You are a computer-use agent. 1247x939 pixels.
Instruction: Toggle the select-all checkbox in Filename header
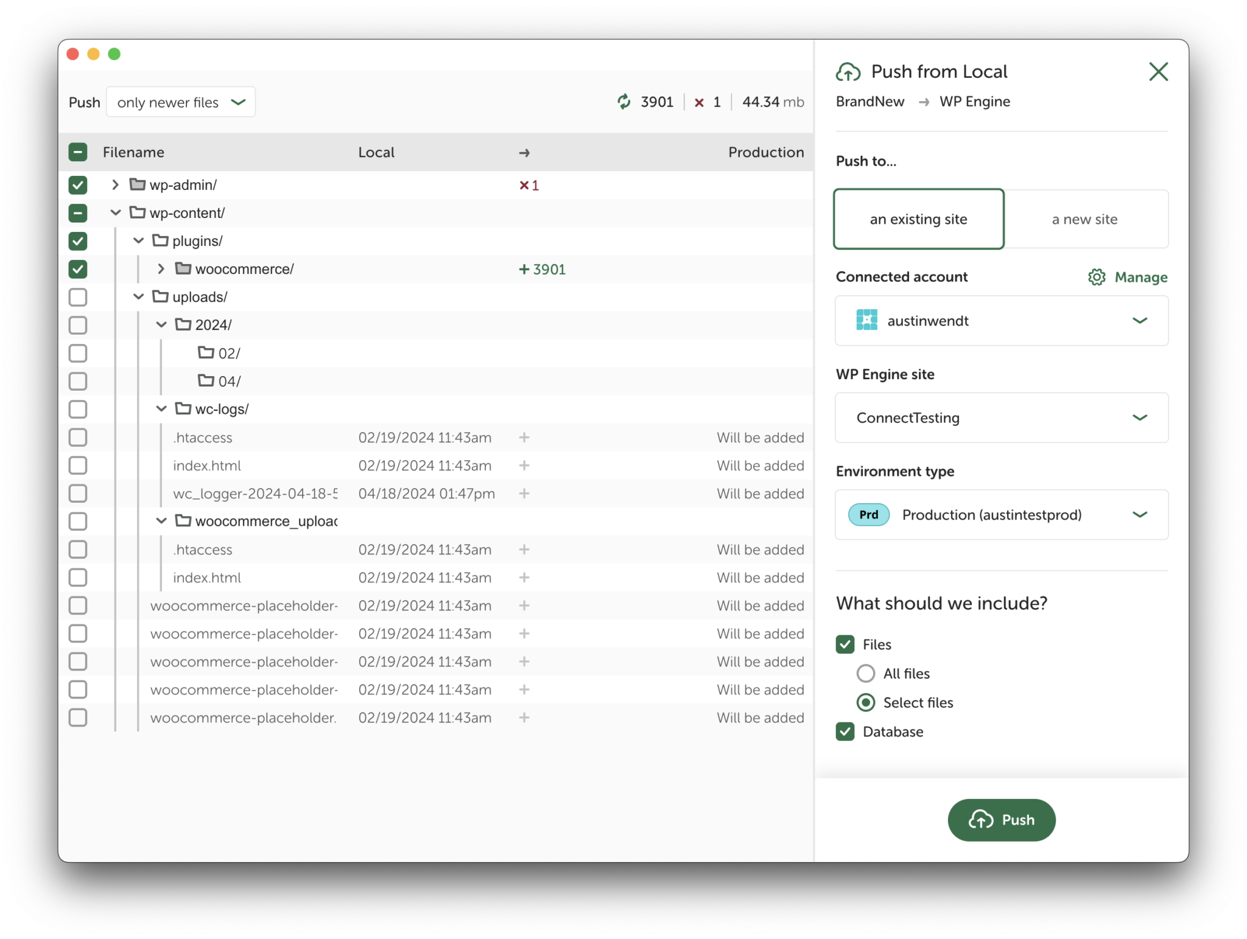coord(78,152)
